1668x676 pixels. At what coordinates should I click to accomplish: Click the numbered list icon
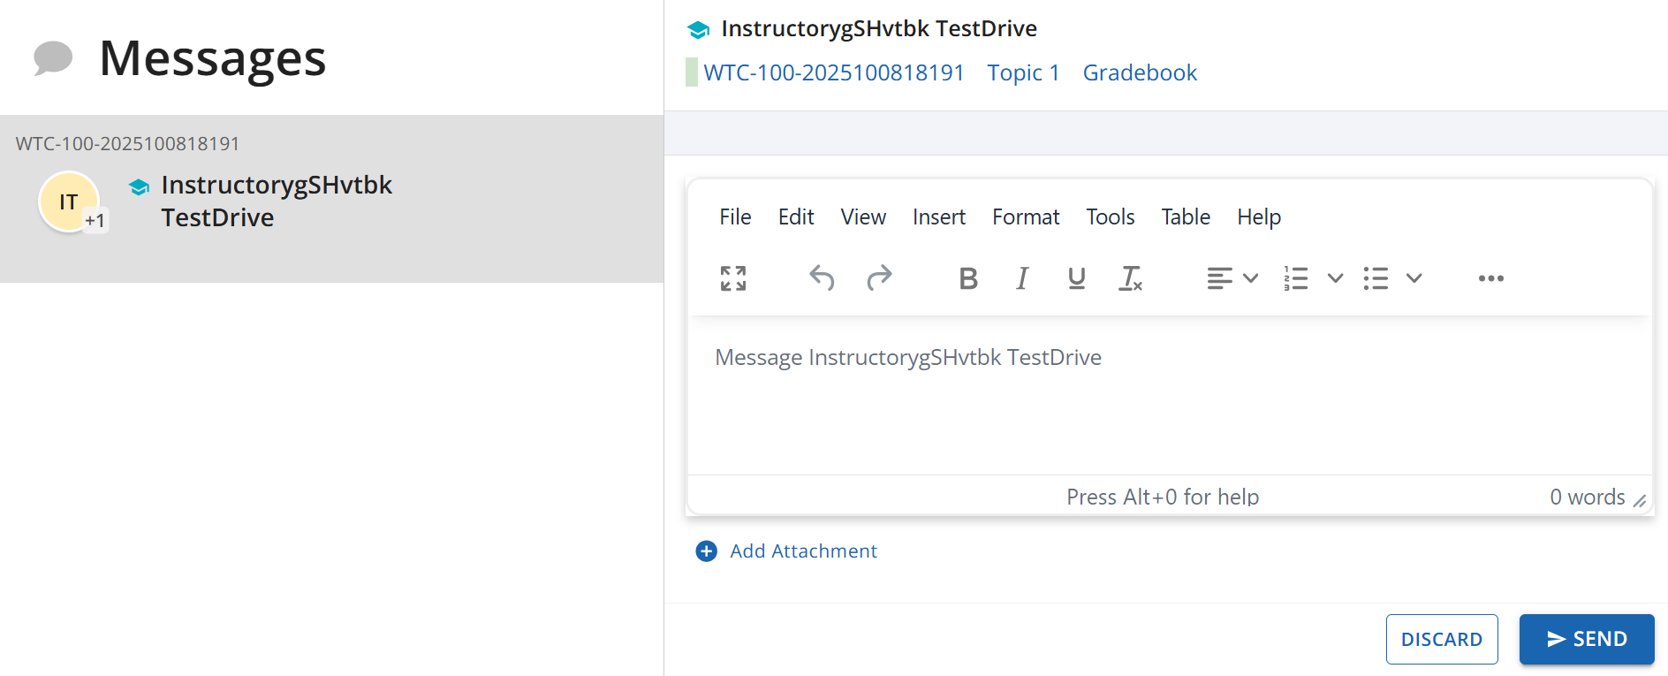coord(1296,278)
